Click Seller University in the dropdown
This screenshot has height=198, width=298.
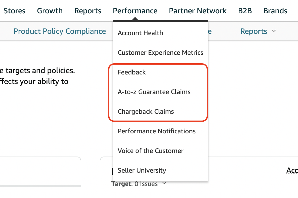(142, 170)
